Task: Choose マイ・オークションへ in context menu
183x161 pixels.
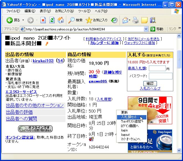Action: 132,139
